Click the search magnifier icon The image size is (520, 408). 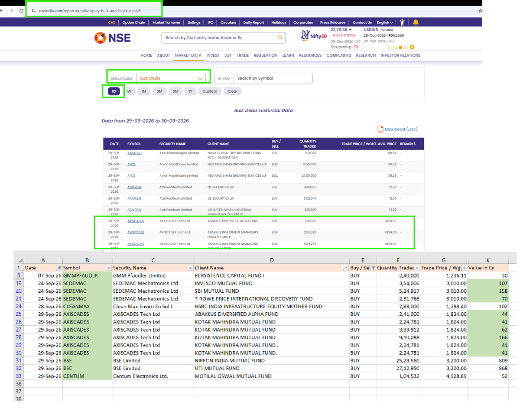click(x=280, y=38)
